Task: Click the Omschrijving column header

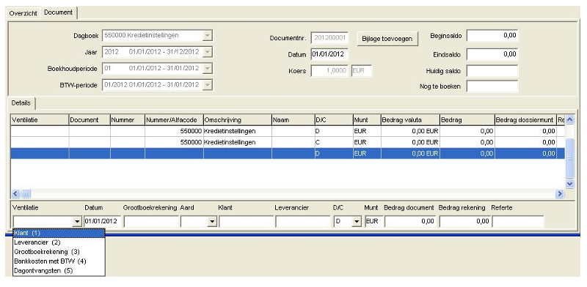Action: tap(237, 120)
